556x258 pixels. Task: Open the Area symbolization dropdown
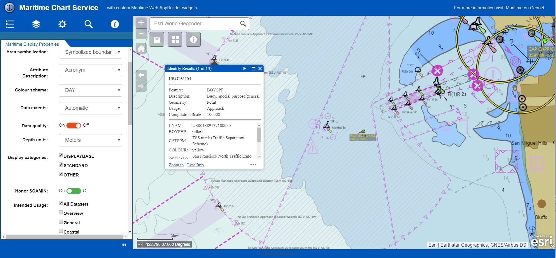point(90,52)
